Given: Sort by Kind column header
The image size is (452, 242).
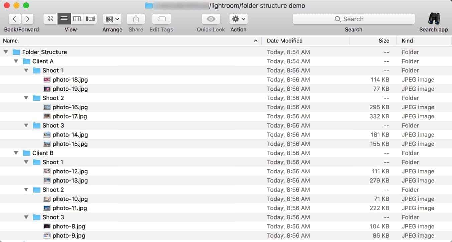Looking at the screenshot, I should 424,41.
